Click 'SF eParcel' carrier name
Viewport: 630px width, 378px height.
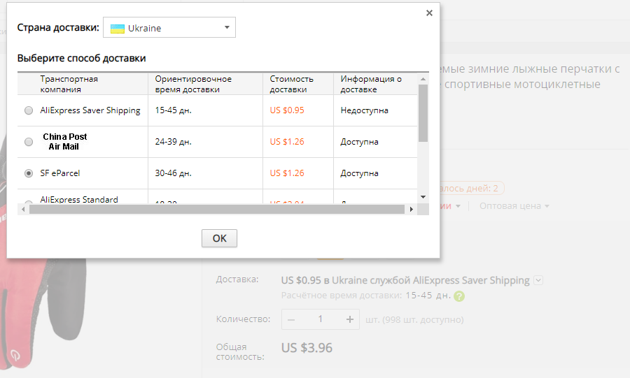pyautogui.click(x=60, y=173)
